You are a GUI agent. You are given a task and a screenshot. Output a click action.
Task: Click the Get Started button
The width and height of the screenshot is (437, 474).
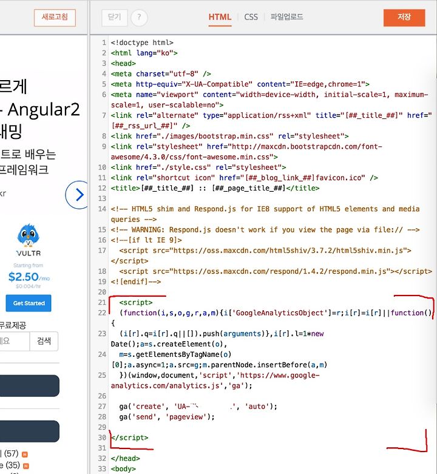click(29, 303)
